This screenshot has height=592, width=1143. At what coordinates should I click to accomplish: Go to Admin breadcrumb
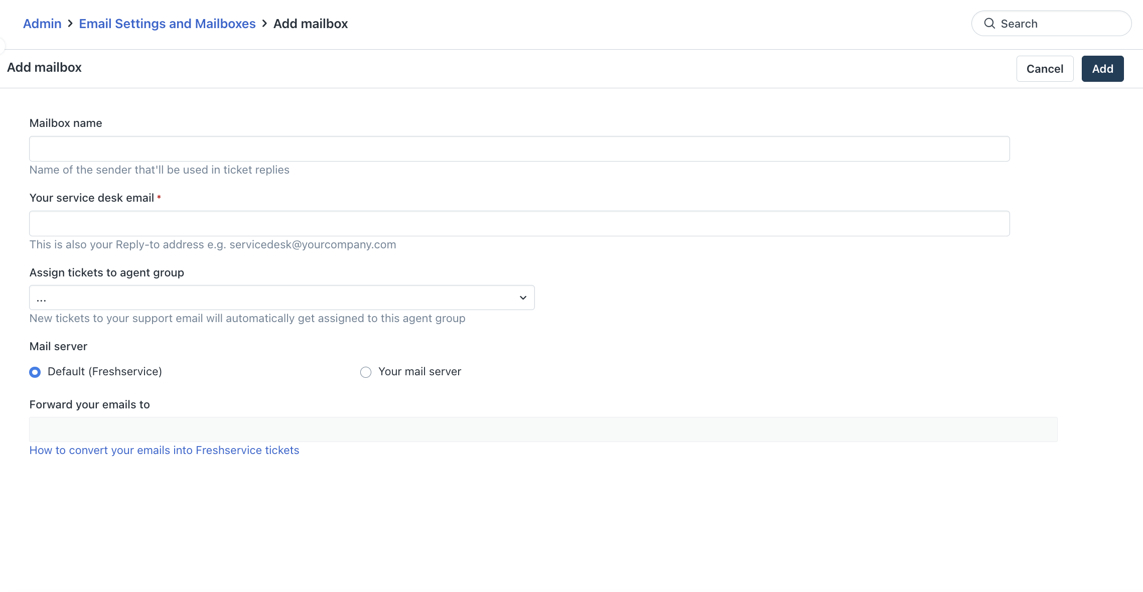click(42, 24)
